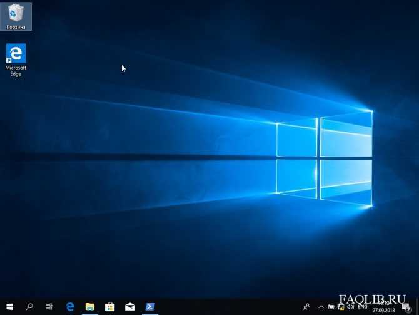Open volume speaker control

pyautogui.click(x=350, y=307)
